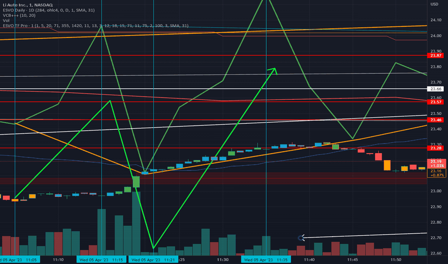Click the 11:40 time axis label

pyautogui.click(x=309, y=260)
